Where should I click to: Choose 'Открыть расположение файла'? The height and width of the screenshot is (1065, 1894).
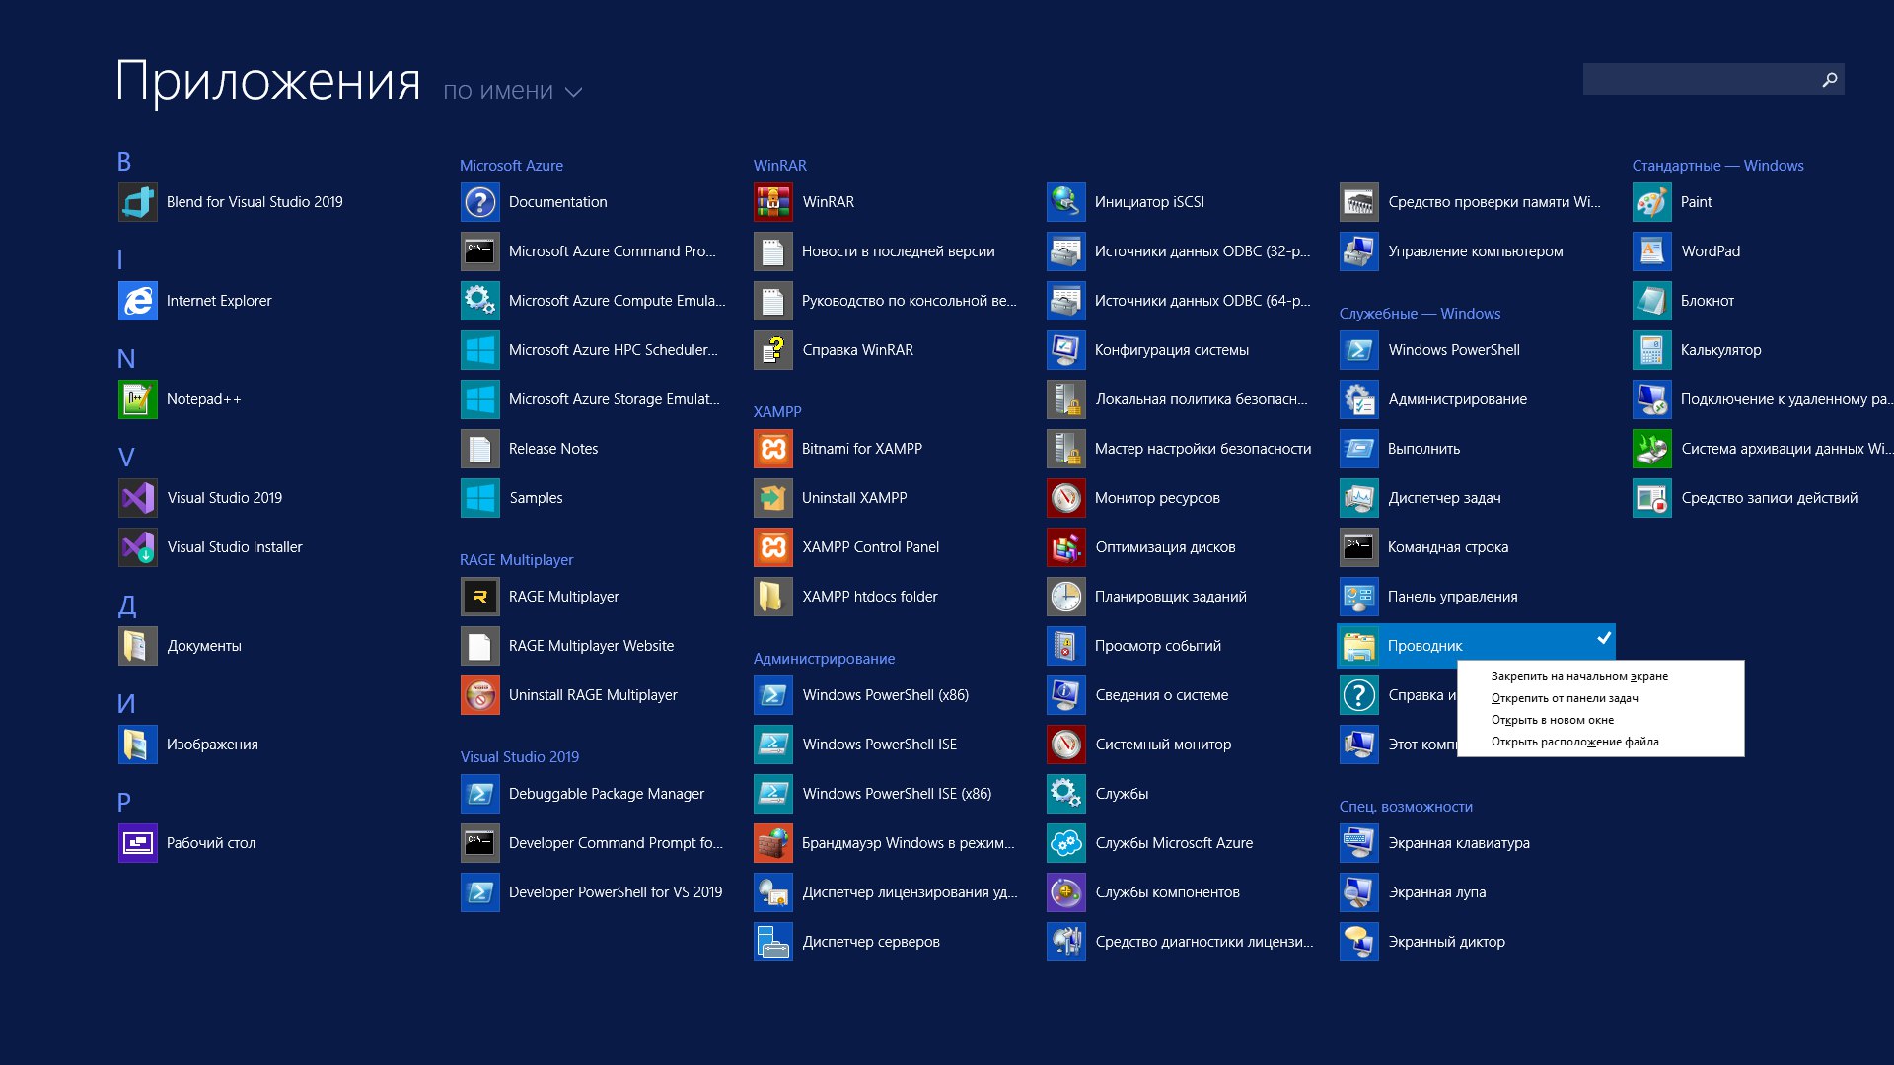pyautogui.click(x=1574, y=742)
